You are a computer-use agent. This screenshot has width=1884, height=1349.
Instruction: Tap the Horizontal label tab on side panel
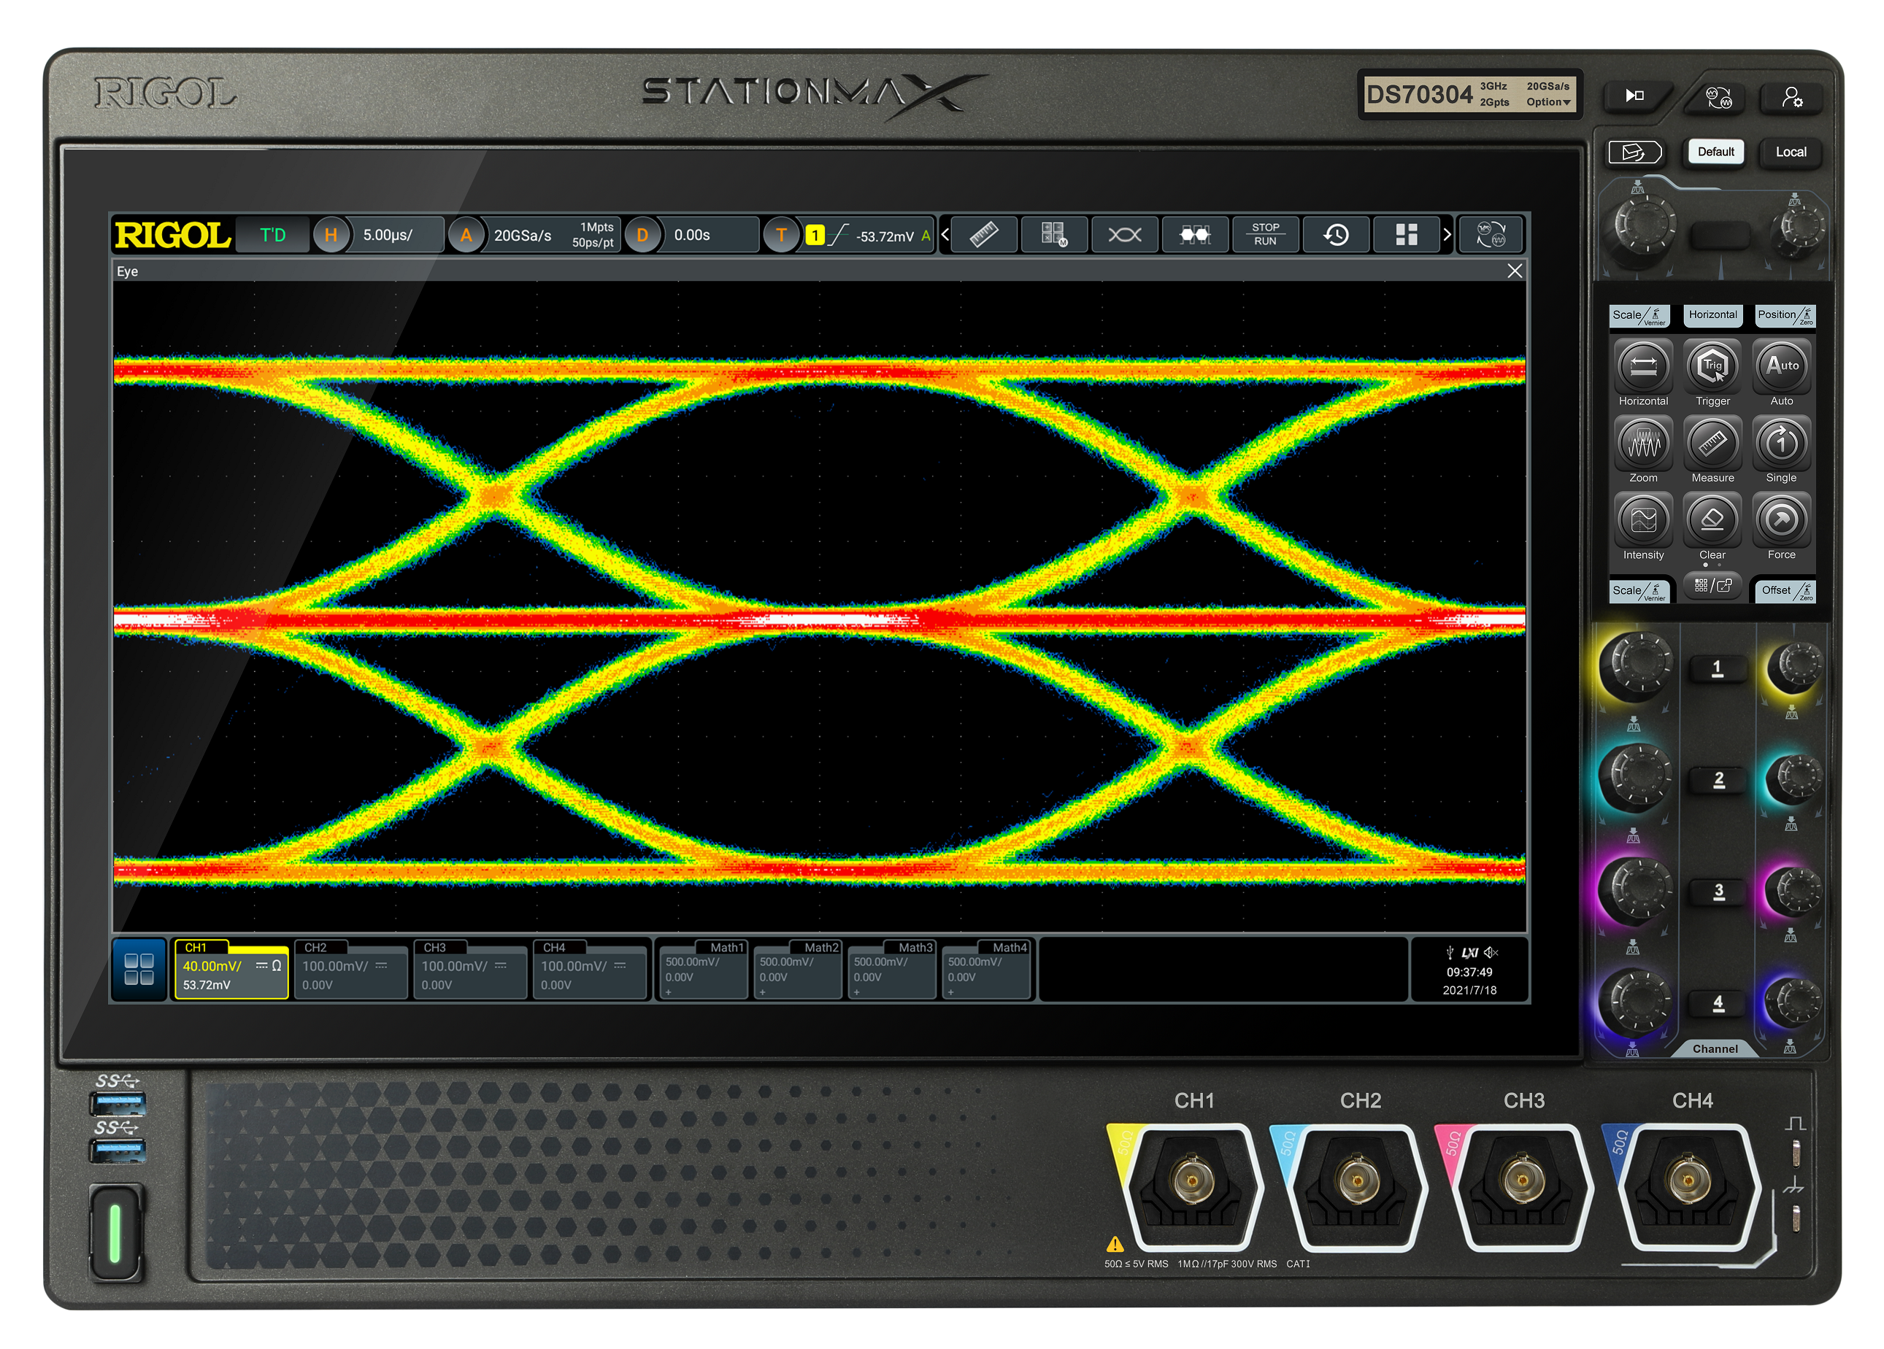point(1712,314)
